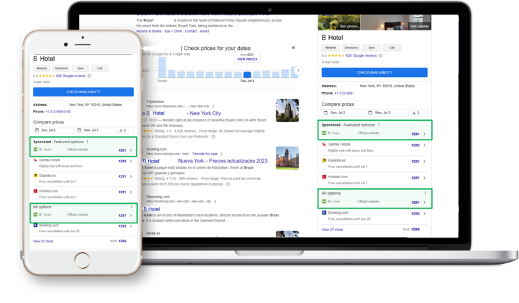519x303 pixels.
Task: Select the tall Tonight price bar
Action: [x=162, y=67]
